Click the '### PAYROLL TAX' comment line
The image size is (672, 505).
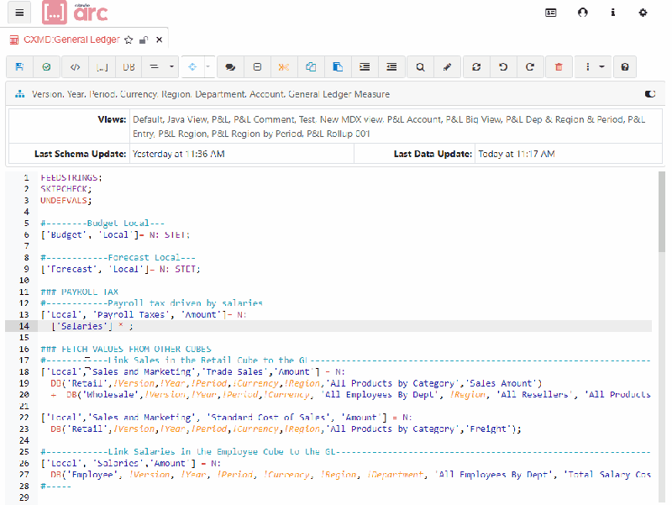(x=79, y=292)
